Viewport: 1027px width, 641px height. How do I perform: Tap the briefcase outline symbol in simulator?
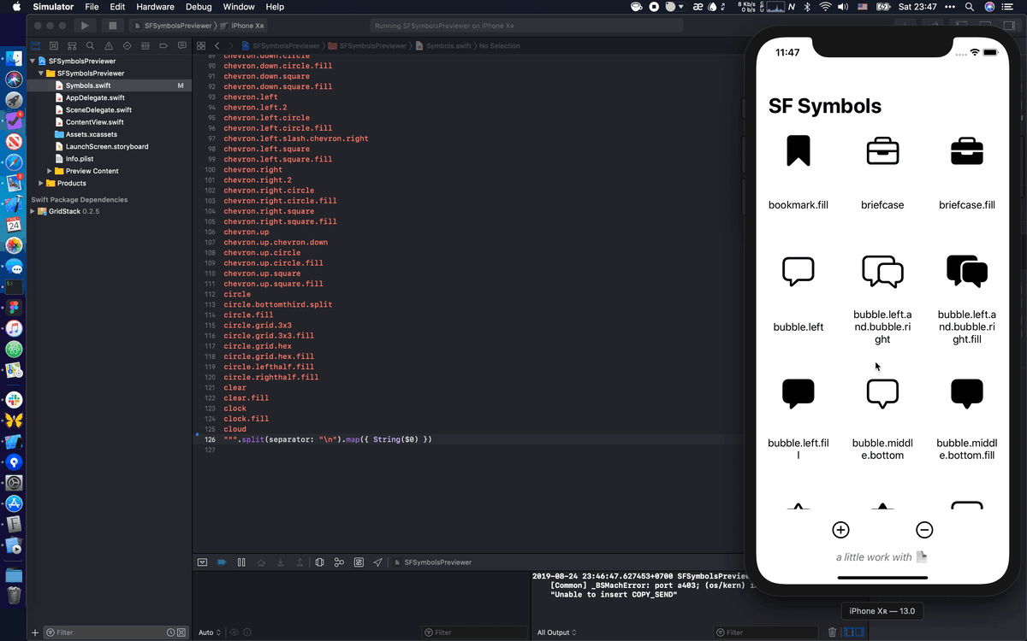(882, 151)
